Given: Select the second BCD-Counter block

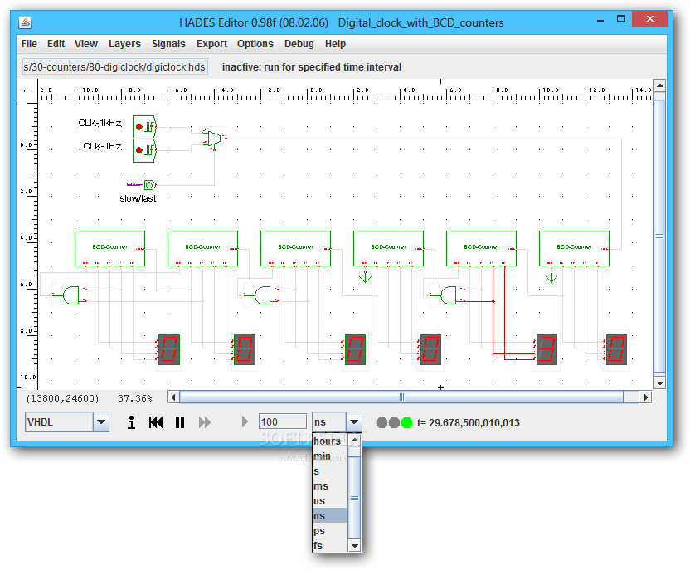Looking at the screenshot, I should (202, 248).
